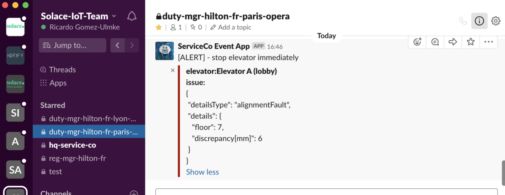This screenshot has width=505, height=195.
Task: Unstar the channel using the yellow star
Action: (x=159, y=27)
